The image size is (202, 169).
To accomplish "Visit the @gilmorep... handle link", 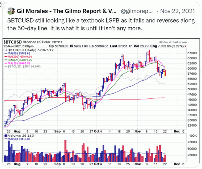I will point(136,11).
